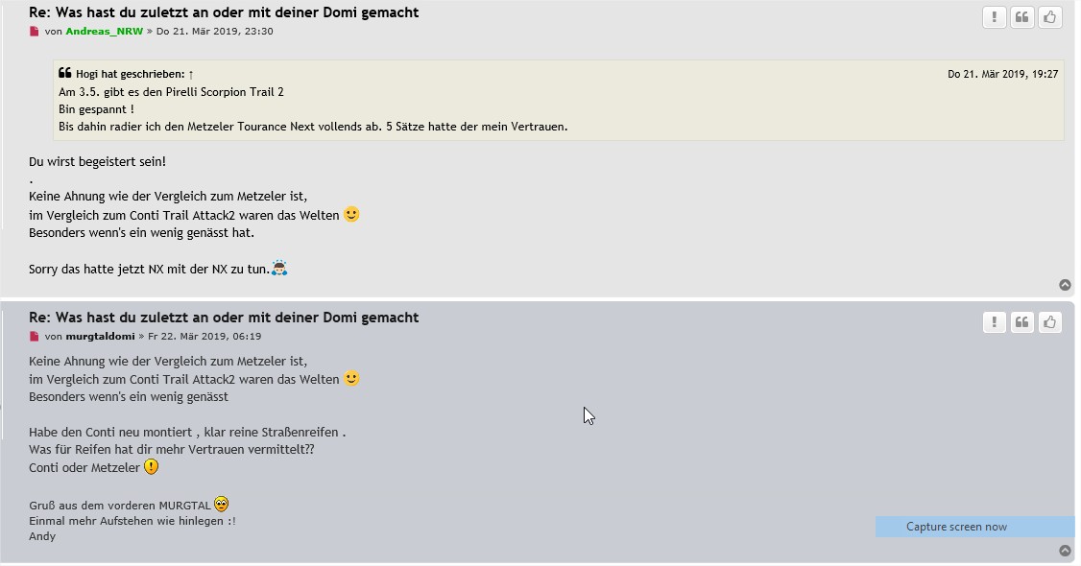Report the post by Andreas_NRW

[994, 17]
